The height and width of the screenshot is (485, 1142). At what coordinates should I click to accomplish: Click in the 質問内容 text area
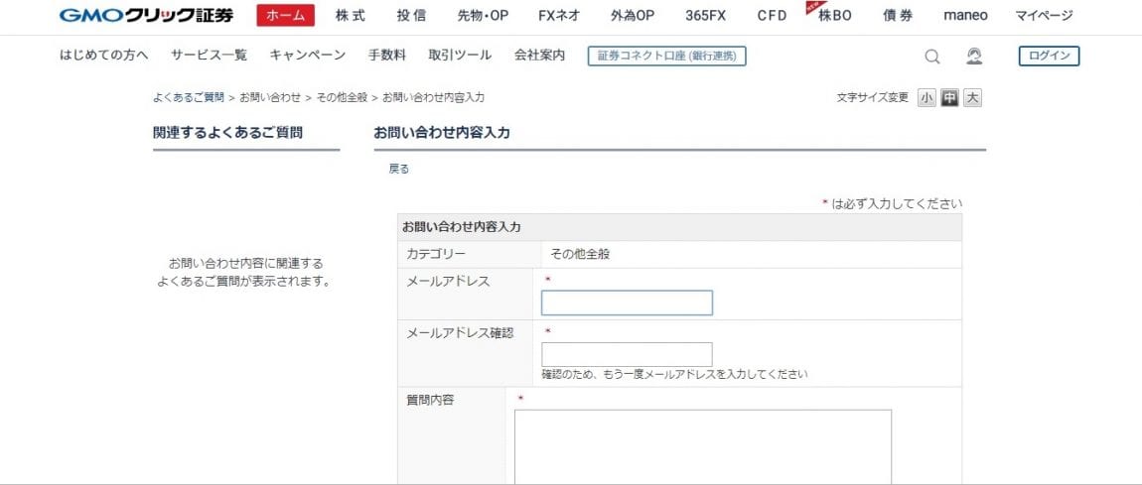(x=702, y=446)
